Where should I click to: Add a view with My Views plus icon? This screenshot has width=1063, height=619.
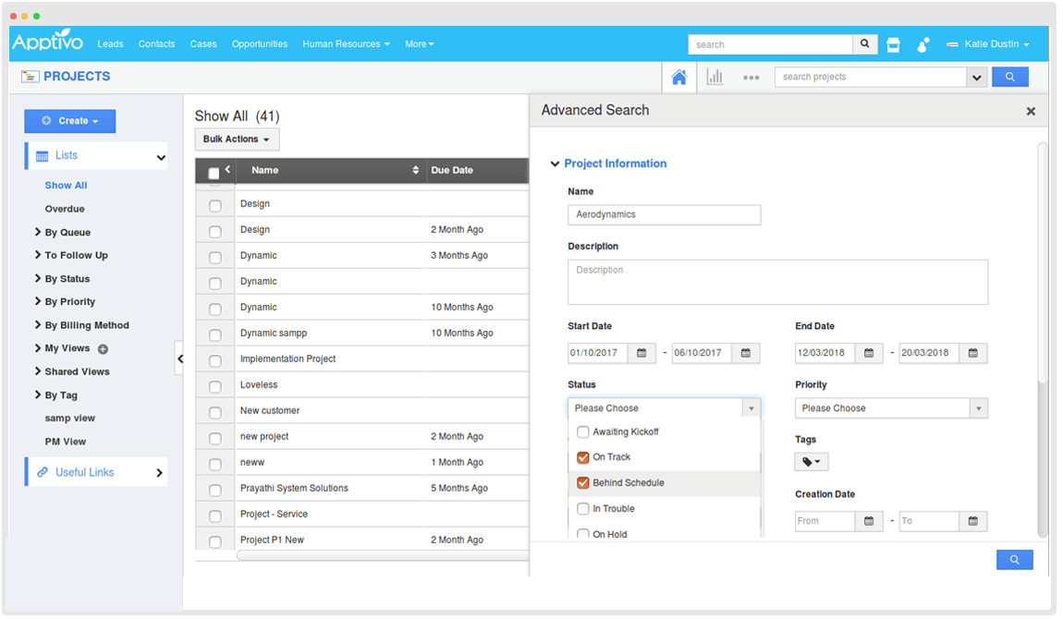[103, 349]
